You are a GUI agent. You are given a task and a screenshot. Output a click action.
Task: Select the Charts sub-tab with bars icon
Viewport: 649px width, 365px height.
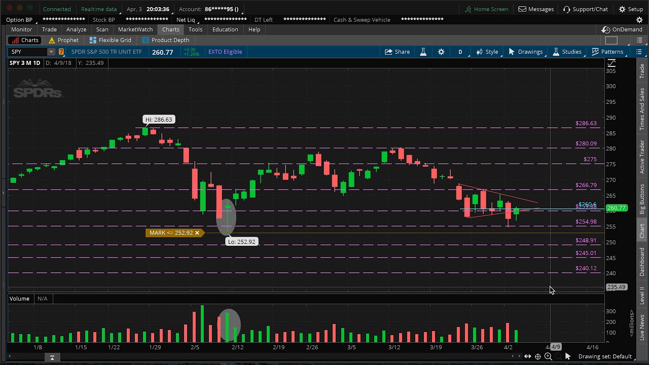[x=24, y=40]
